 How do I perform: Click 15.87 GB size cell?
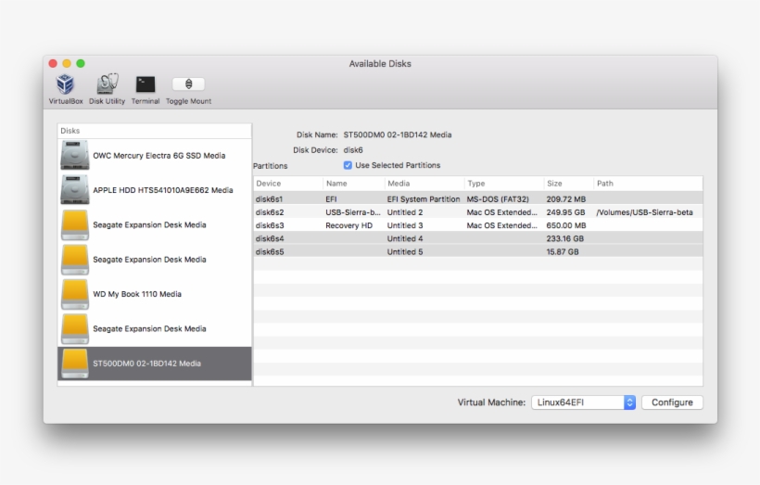point(563,251)
